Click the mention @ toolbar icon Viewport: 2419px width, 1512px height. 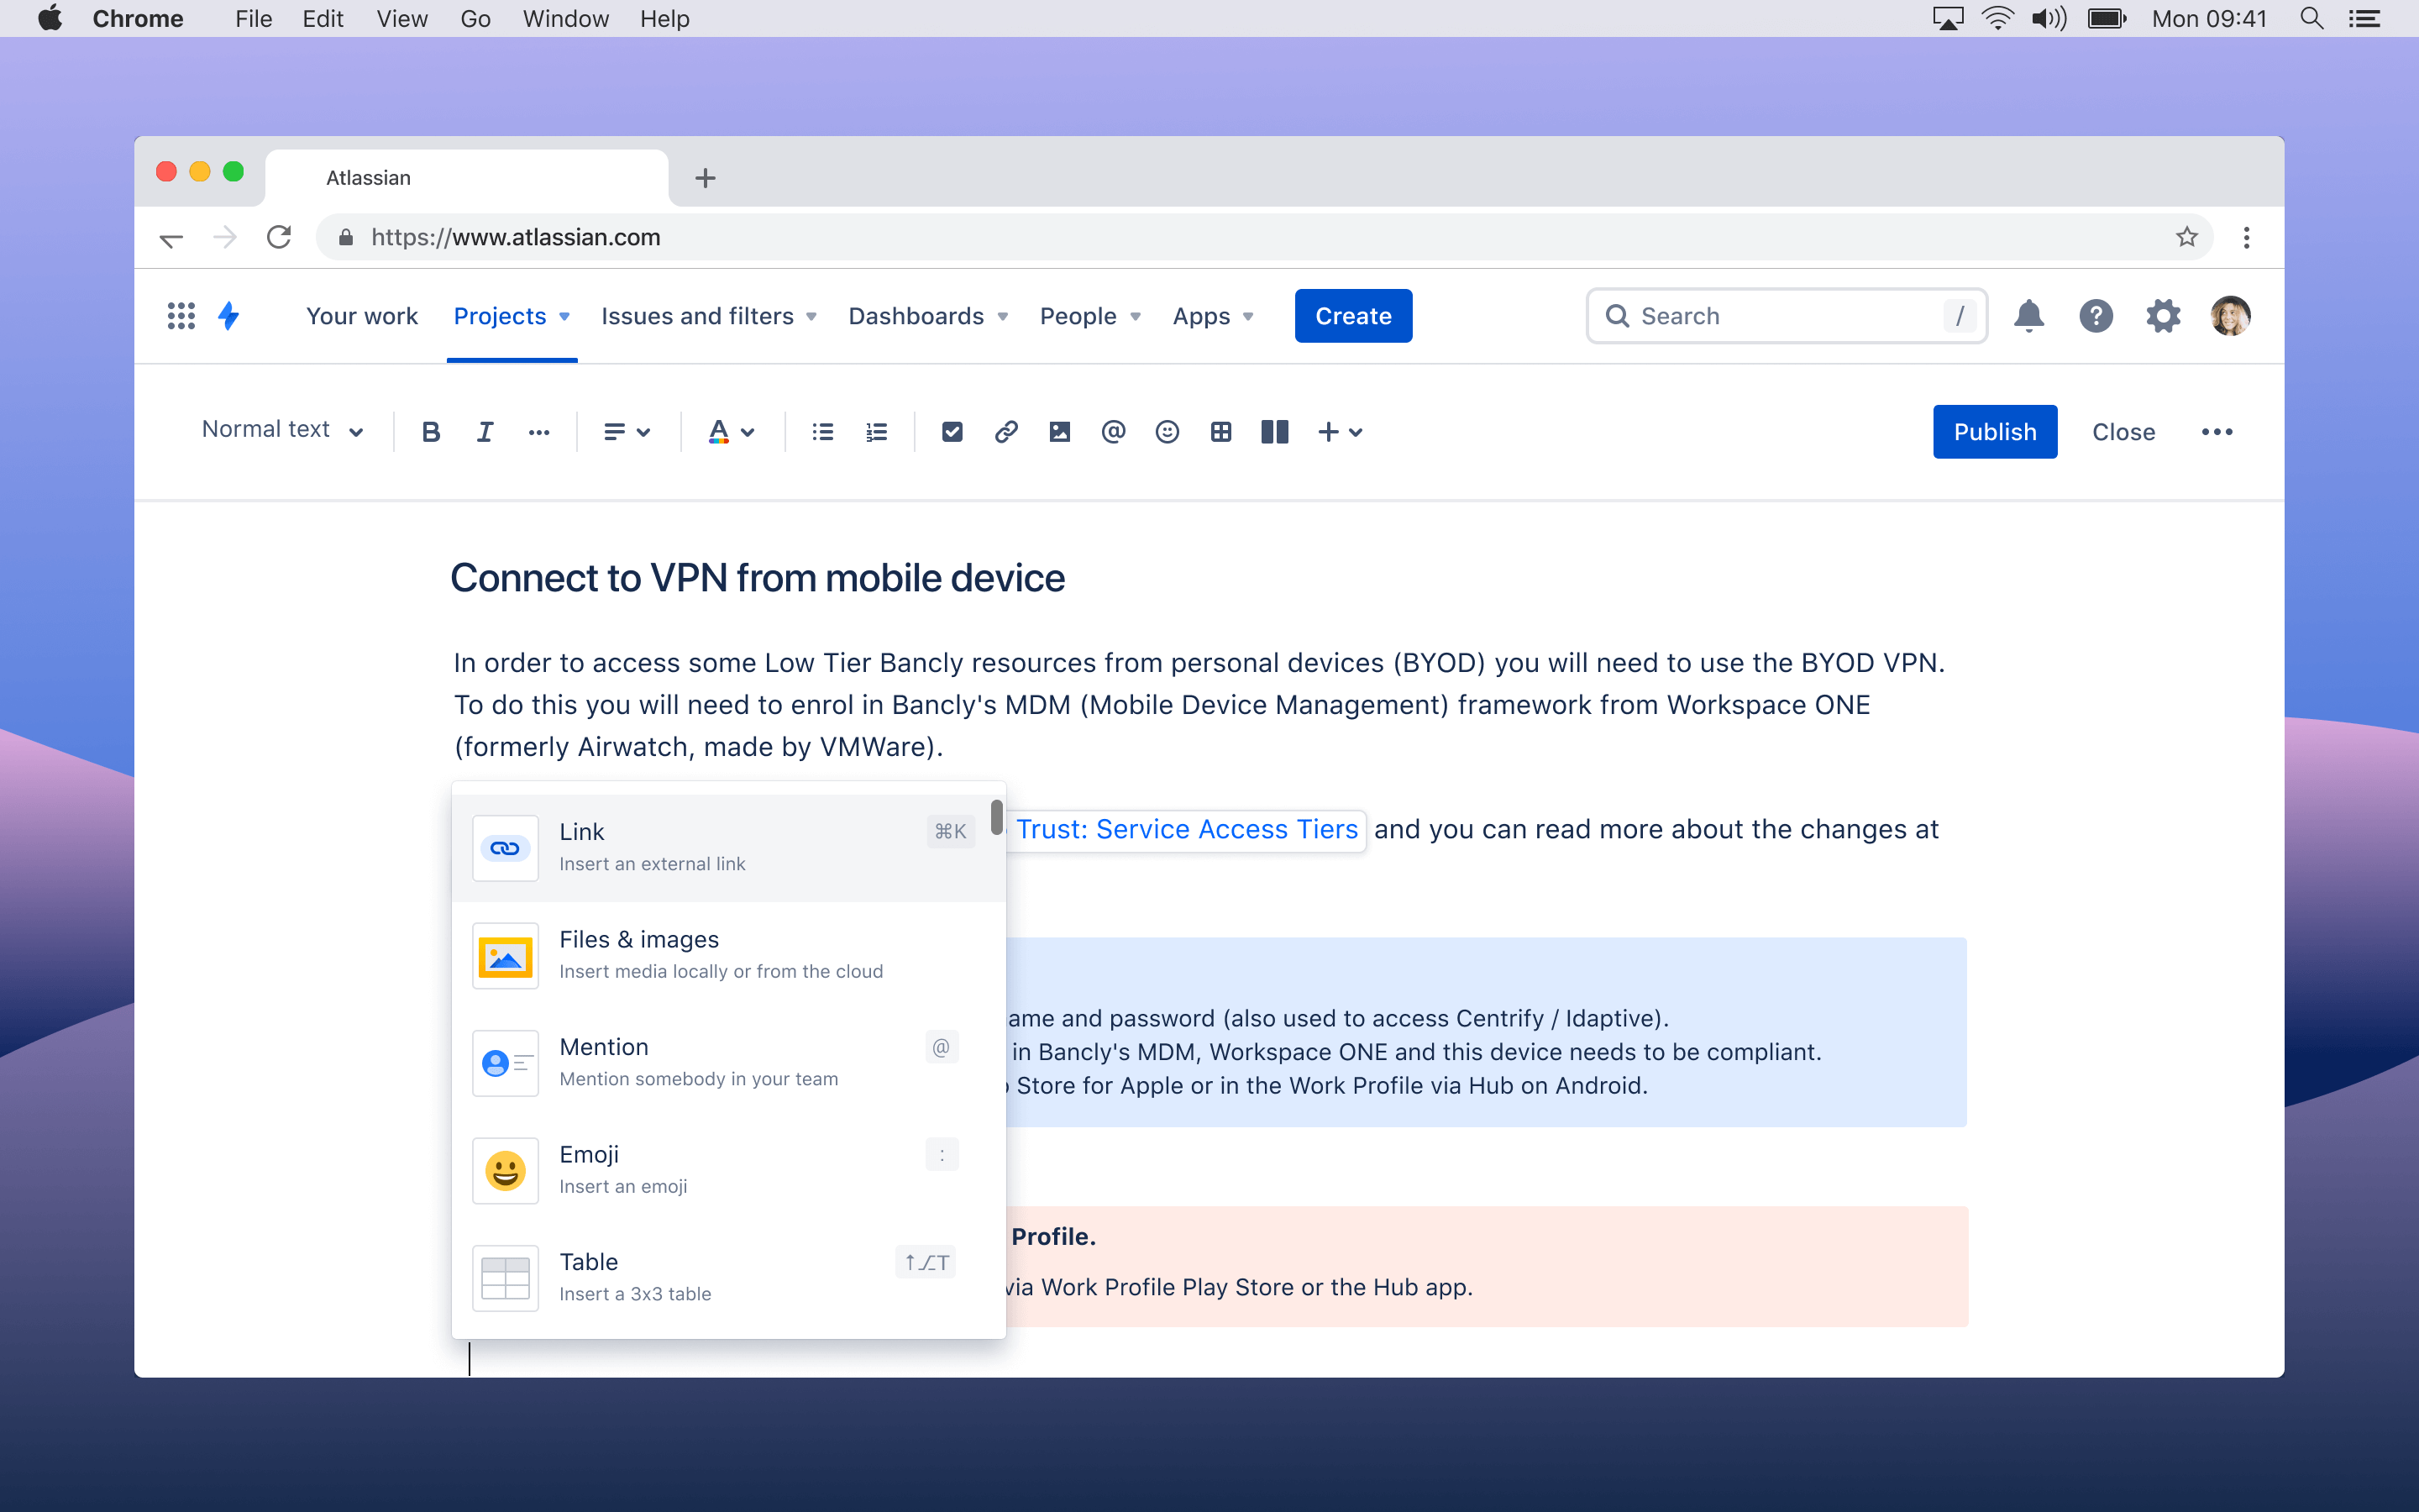tap(1114, 432)
